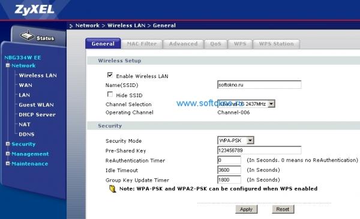Open DDNS settings in sidebar
The image size is (360, 219).
click(x=26, y=134)
